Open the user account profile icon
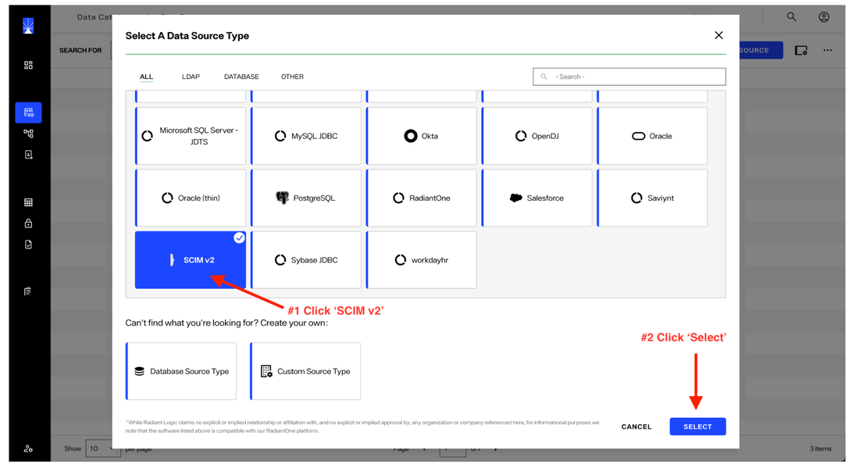This screenshot has width=859, height=471. (823, 17)
